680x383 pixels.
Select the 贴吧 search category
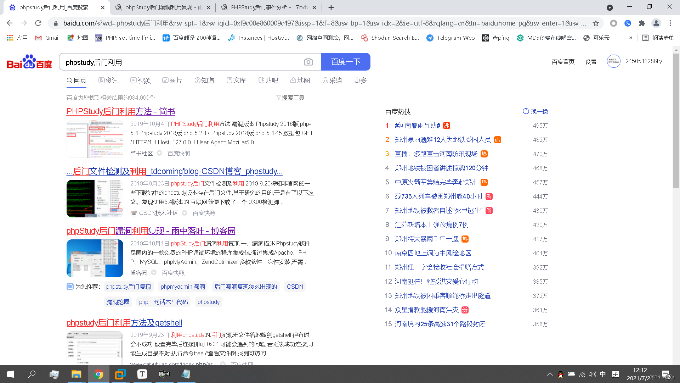click(268, 81)
